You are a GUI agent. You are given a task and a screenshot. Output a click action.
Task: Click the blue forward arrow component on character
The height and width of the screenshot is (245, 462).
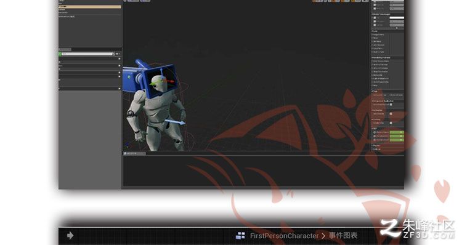[x=175, y=121]
